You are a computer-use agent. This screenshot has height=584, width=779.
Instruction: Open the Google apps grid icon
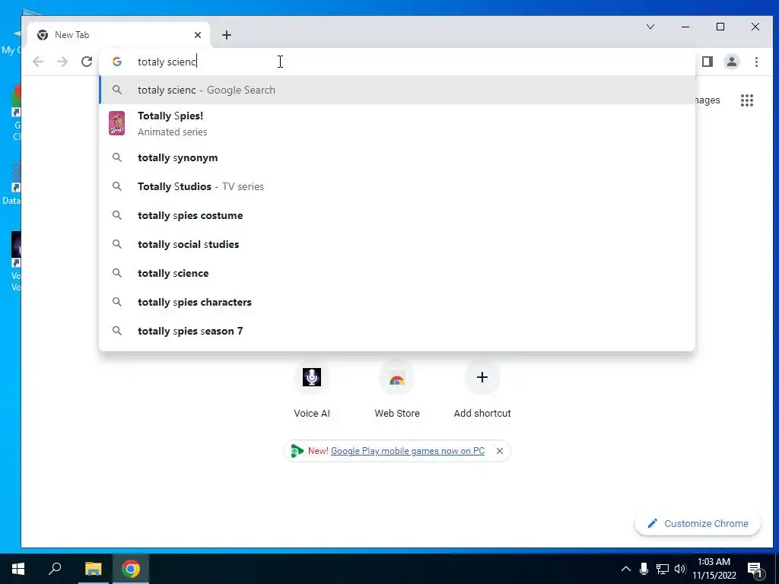[747, 100]
